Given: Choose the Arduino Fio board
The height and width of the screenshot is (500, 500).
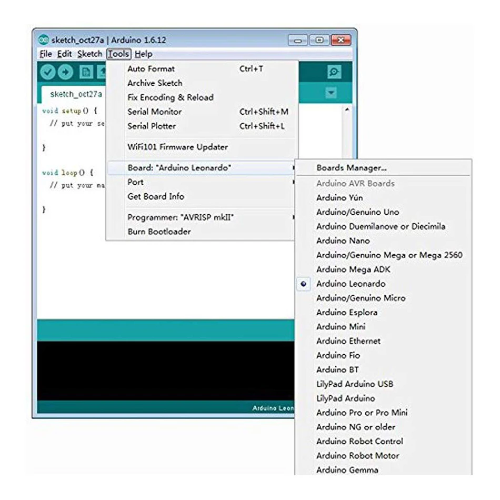Looking at the screenshot, I should pyautogui.click(x=383, y=355).
